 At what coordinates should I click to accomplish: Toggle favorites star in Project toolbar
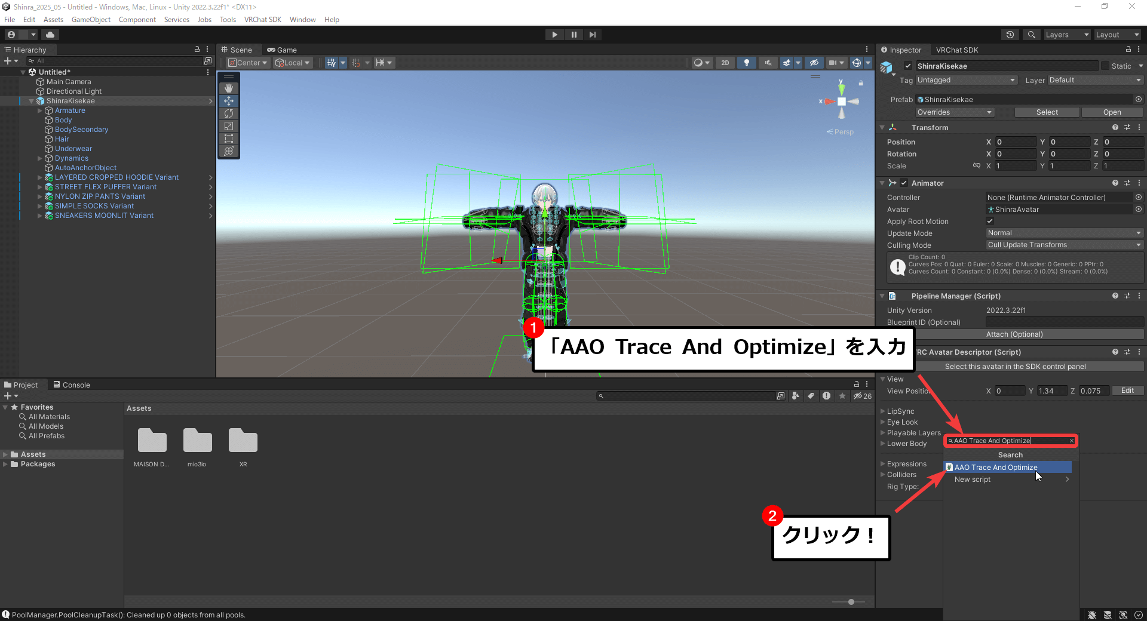(842, 396)
